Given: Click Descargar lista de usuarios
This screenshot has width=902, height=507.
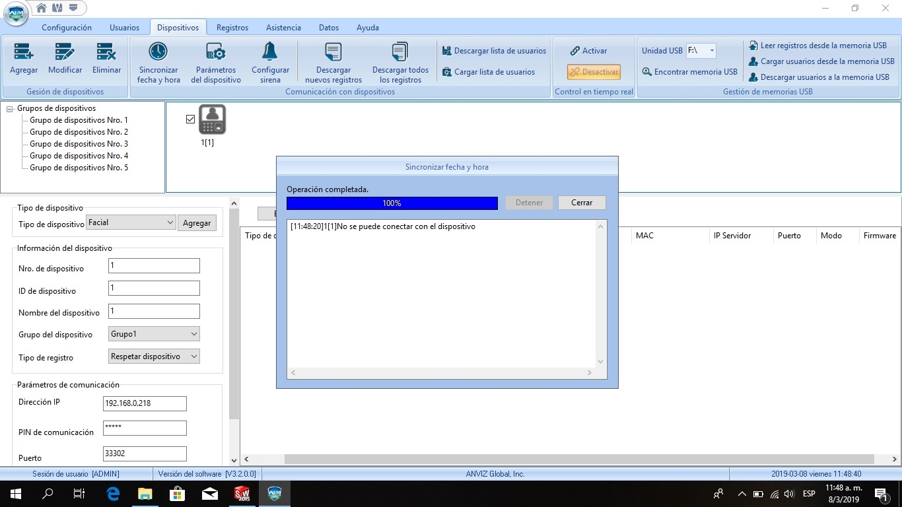Looking at the screenshot, I should click(494, 51).
